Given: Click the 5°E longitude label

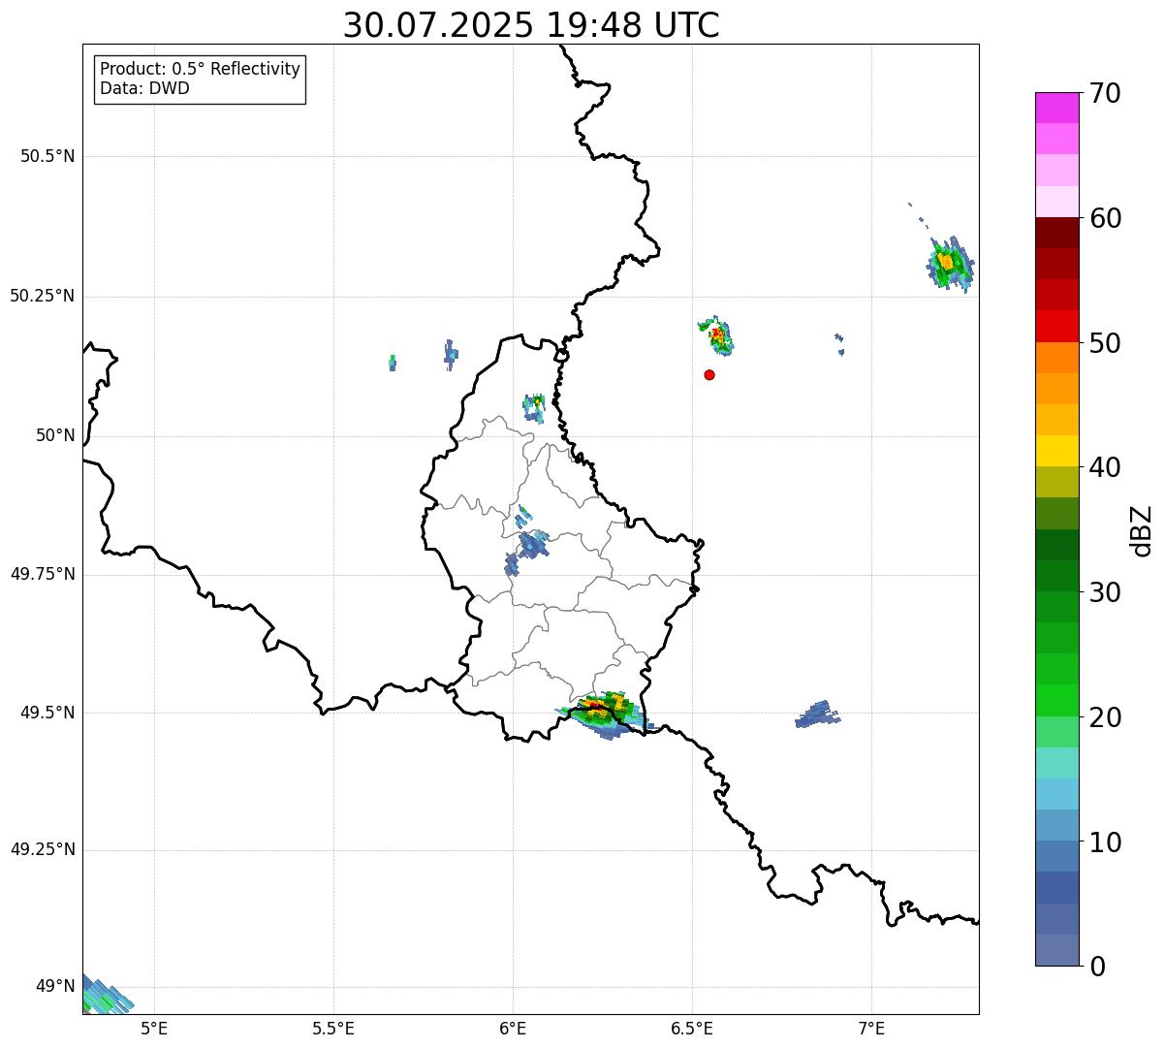Looking at the screenshot, I should click(x=154, y=1029).
